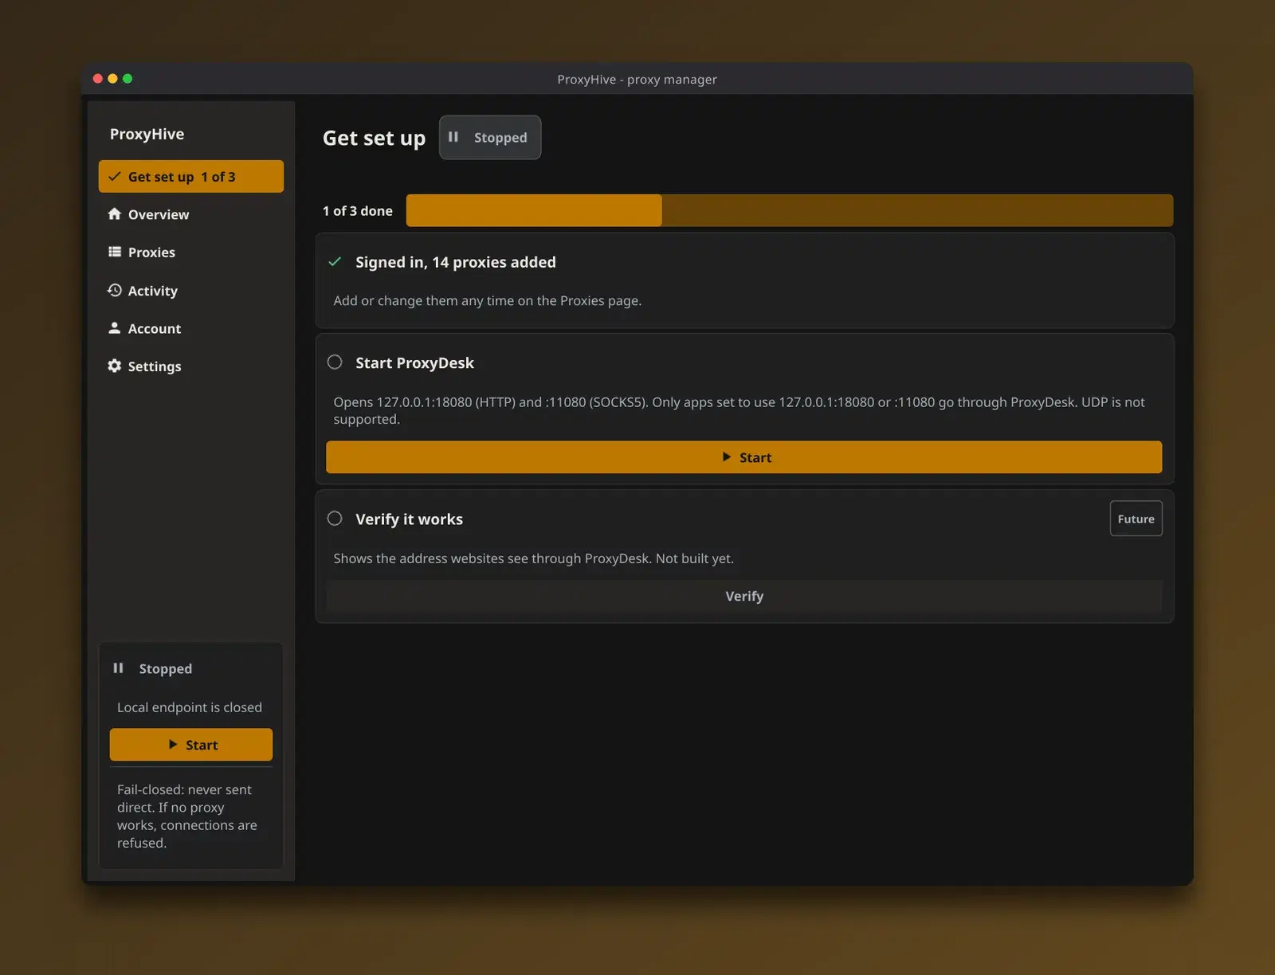Open the Activity page
This screenshot has width=1275, height=975.
coord(190,290)
